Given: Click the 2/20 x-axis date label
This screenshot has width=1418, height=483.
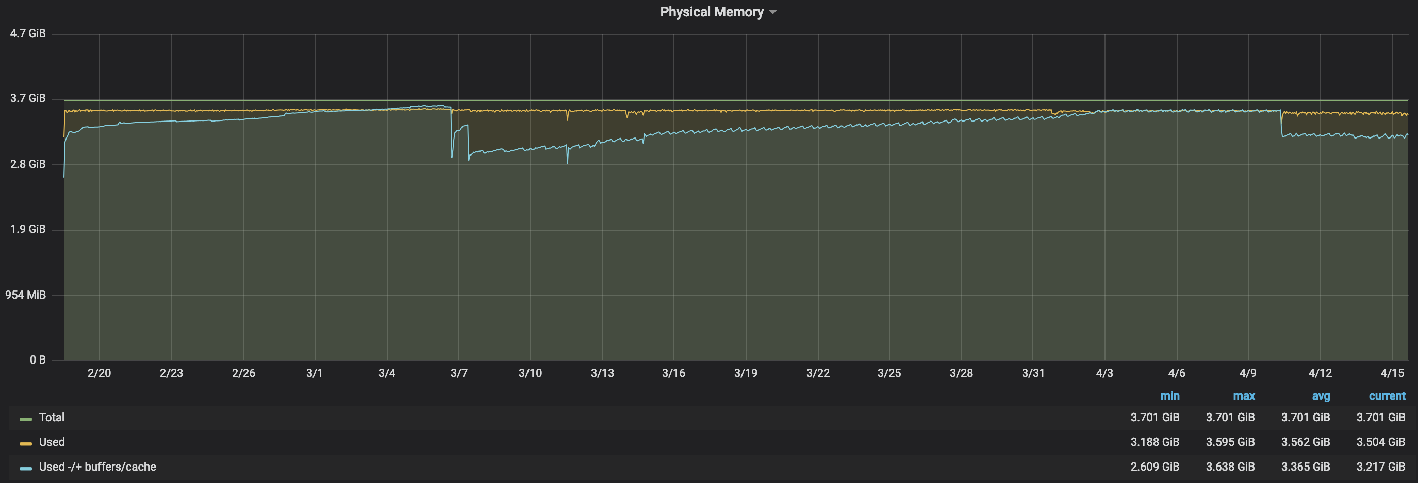Looking at the screenshot, I should click(99, 373).
